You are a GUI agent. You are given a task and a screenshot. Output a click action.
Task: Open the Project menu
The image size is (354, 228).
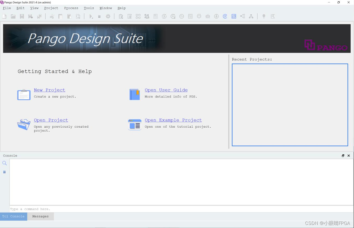51,8
